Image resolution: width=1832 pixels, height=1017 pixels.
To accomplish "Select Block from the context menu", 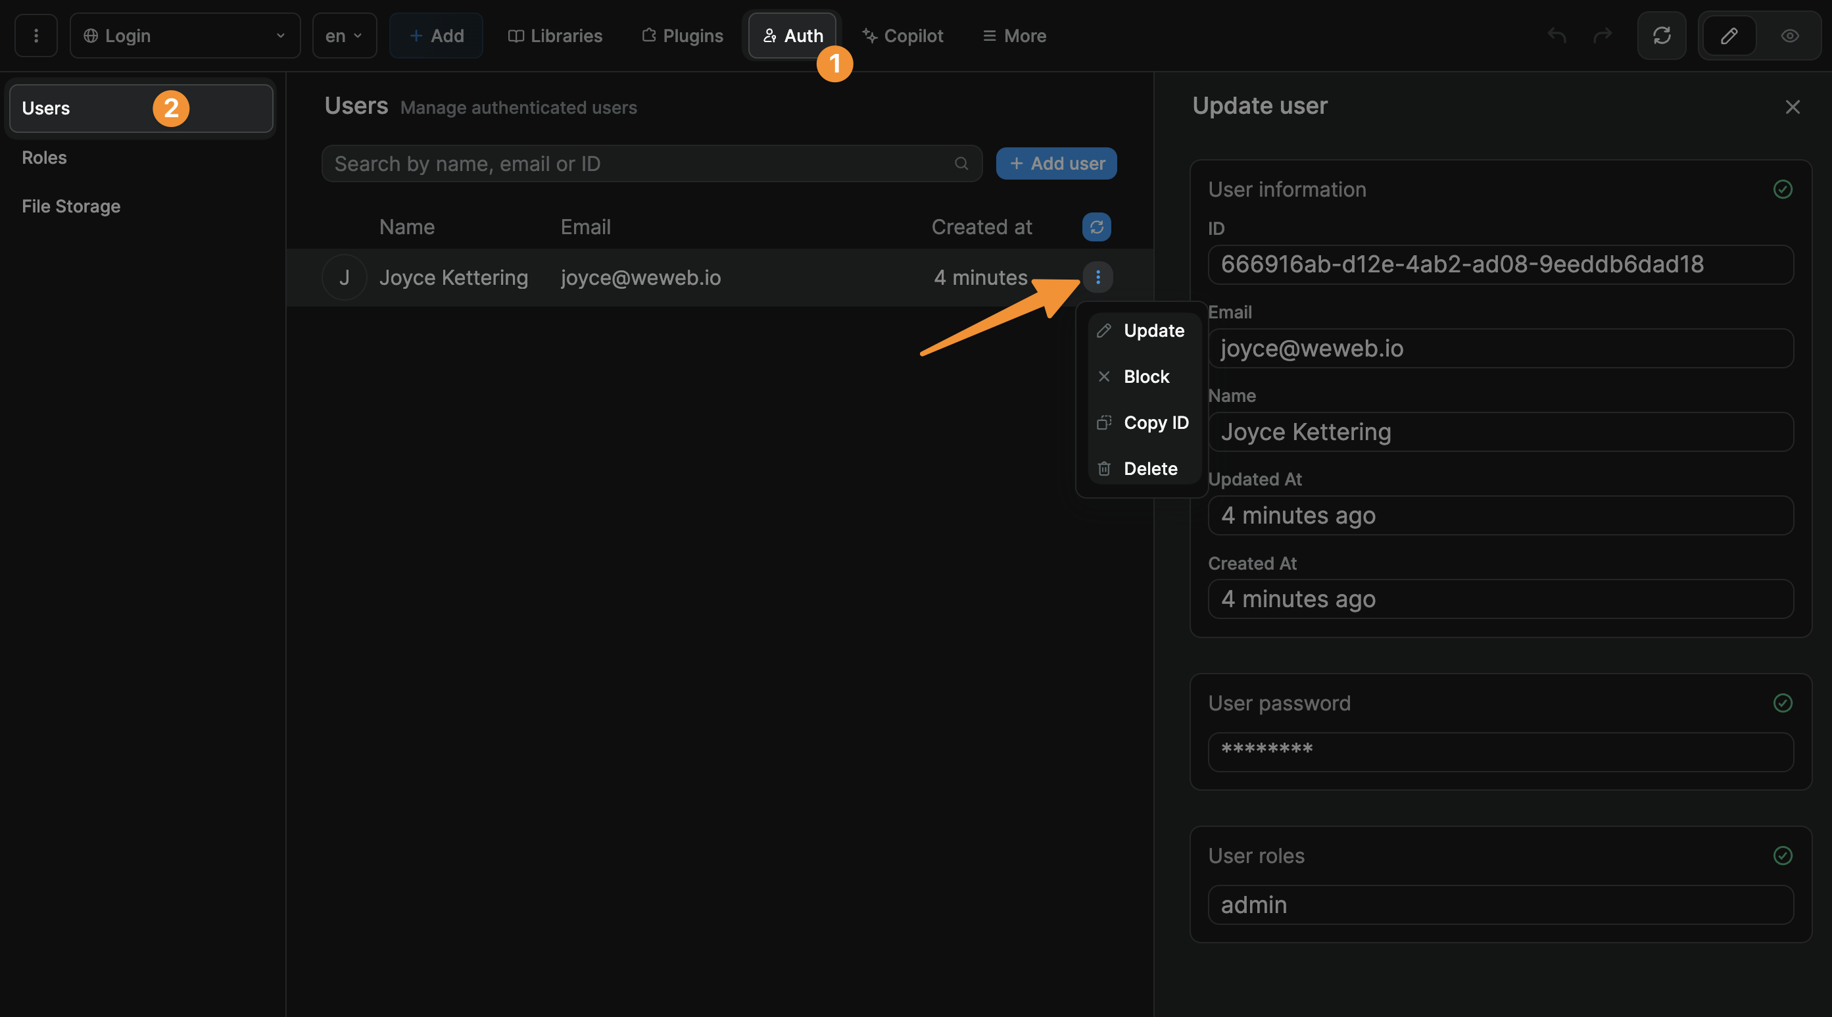I will [x=1145, y=376].
